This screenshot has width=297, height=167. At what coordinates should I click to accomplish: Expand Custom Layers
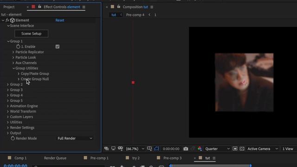[x=8, y=117]
